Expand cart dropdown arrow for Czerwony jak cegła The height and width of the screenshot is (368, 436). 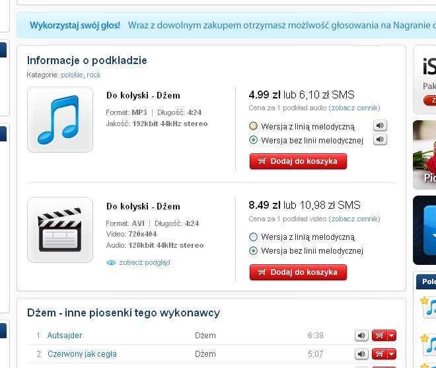391,354
